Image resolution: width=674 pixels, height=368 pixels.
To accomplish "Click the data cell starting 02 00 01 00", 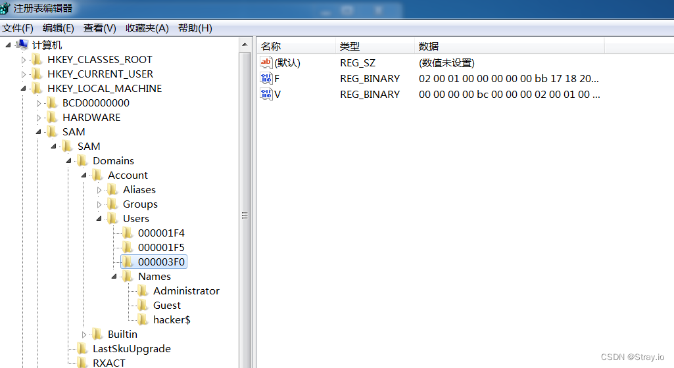I will [x=508, y=79].
